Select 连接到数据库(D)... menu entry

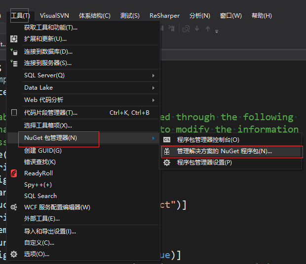point(83,52)
